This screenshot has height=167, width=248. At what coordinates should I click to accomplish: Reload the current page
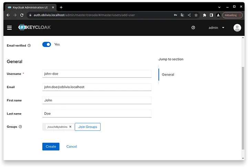pyautogui.click(x=22, y=15)
